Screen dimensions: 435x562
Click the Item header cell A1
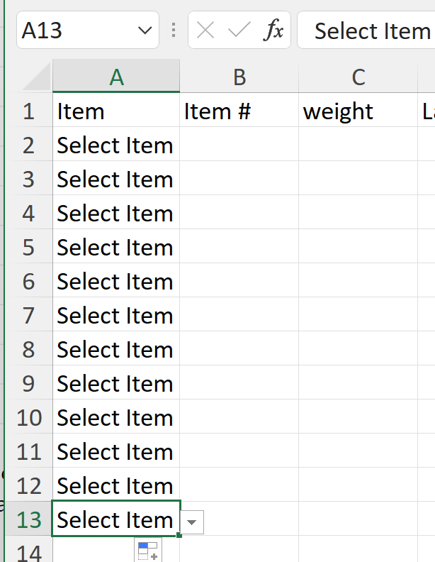tap(116, 111)
